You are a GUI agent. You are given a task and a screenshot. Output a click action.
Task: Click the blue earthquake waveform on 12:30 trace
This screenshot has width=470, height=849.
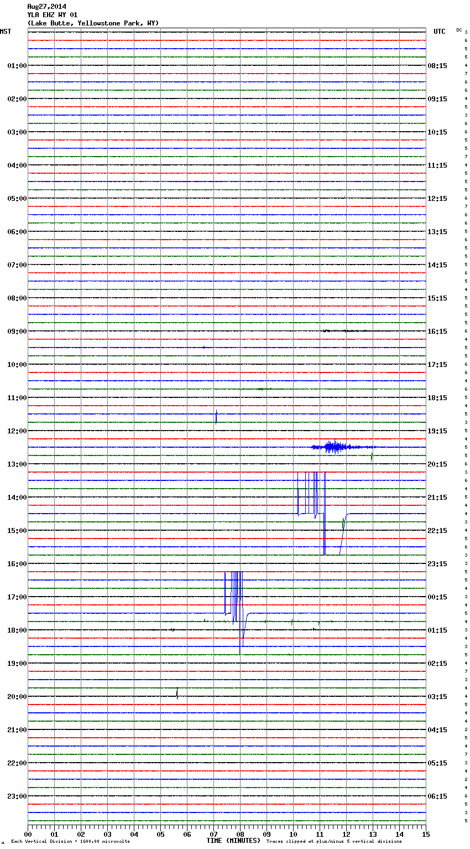344,447
